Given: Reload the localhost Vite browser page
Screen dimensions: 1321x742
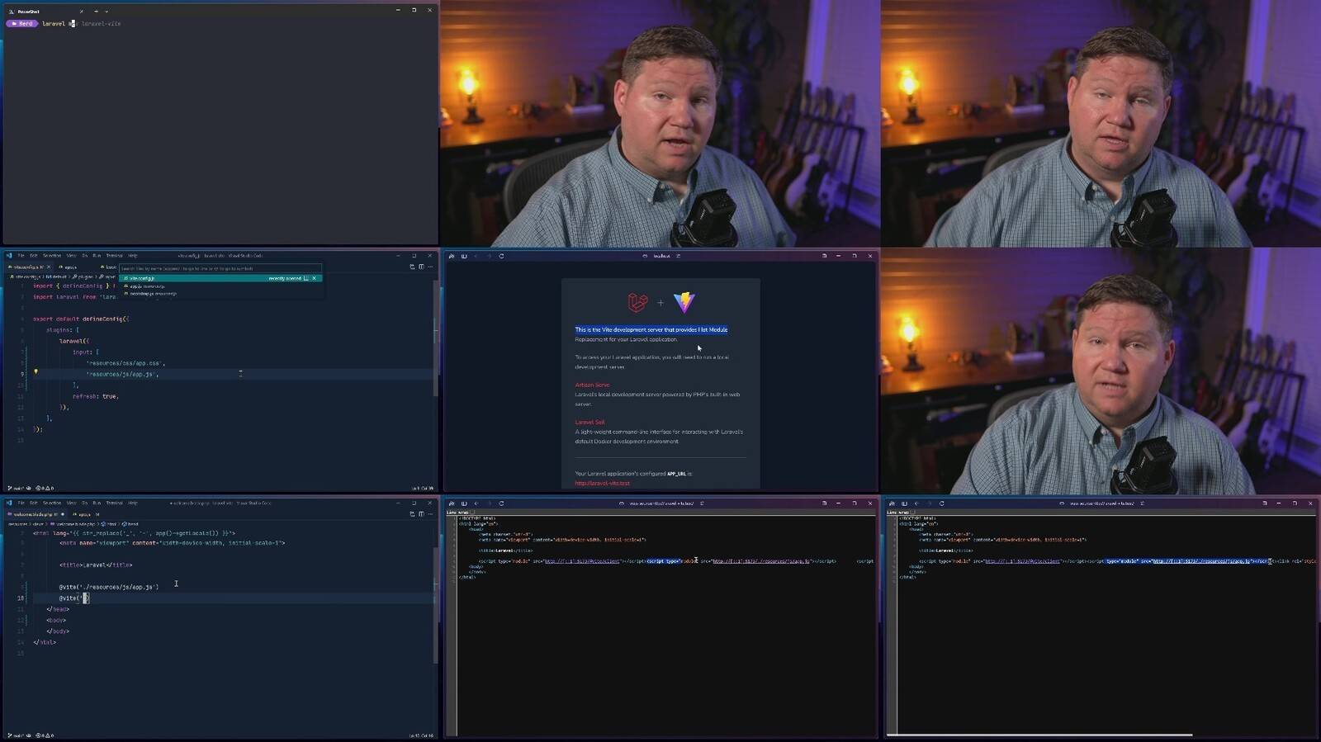Looking at the screenshot, I should pos(501,256).
